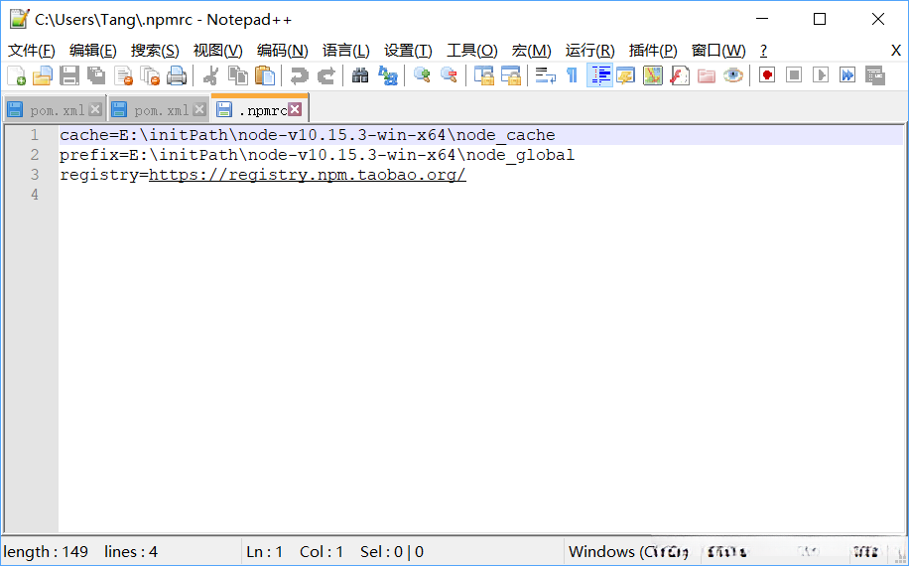Run macro multiple times icon
Screen dimensions: 909x566
point(847,75)
